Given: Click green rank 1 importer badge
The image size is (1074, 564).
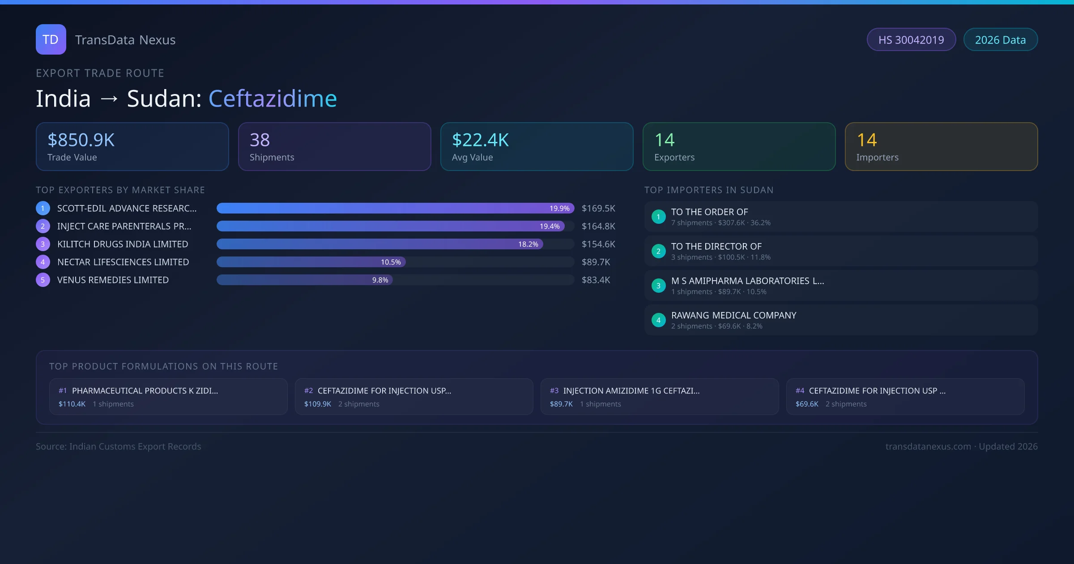Looking at the screenshot, I should (x=658, y=217).
